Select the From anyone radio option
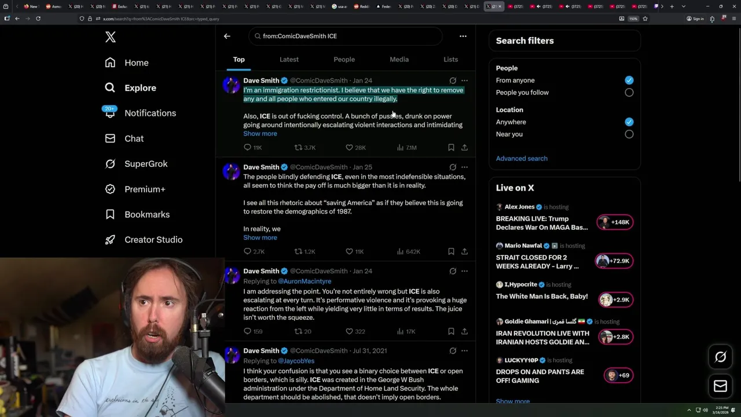The image size is (741, 417). point(629,81)
